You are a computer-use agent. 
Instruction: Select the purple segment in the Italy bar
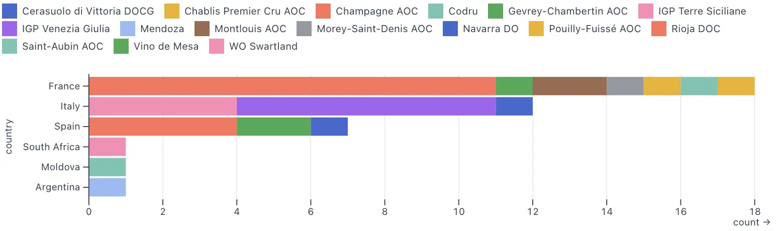366,106
